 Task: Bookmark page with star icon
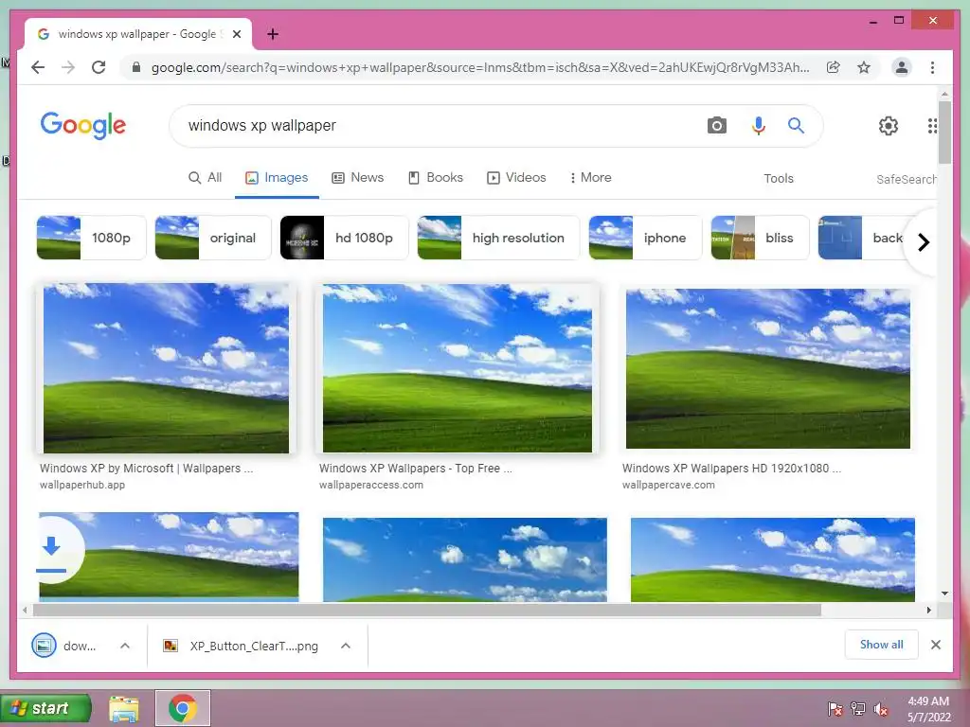[x=864, y=67]
